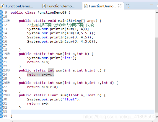
Task: Click the "int" string literal on line 20
Action: pyautogui.click(x=67, y=58)
